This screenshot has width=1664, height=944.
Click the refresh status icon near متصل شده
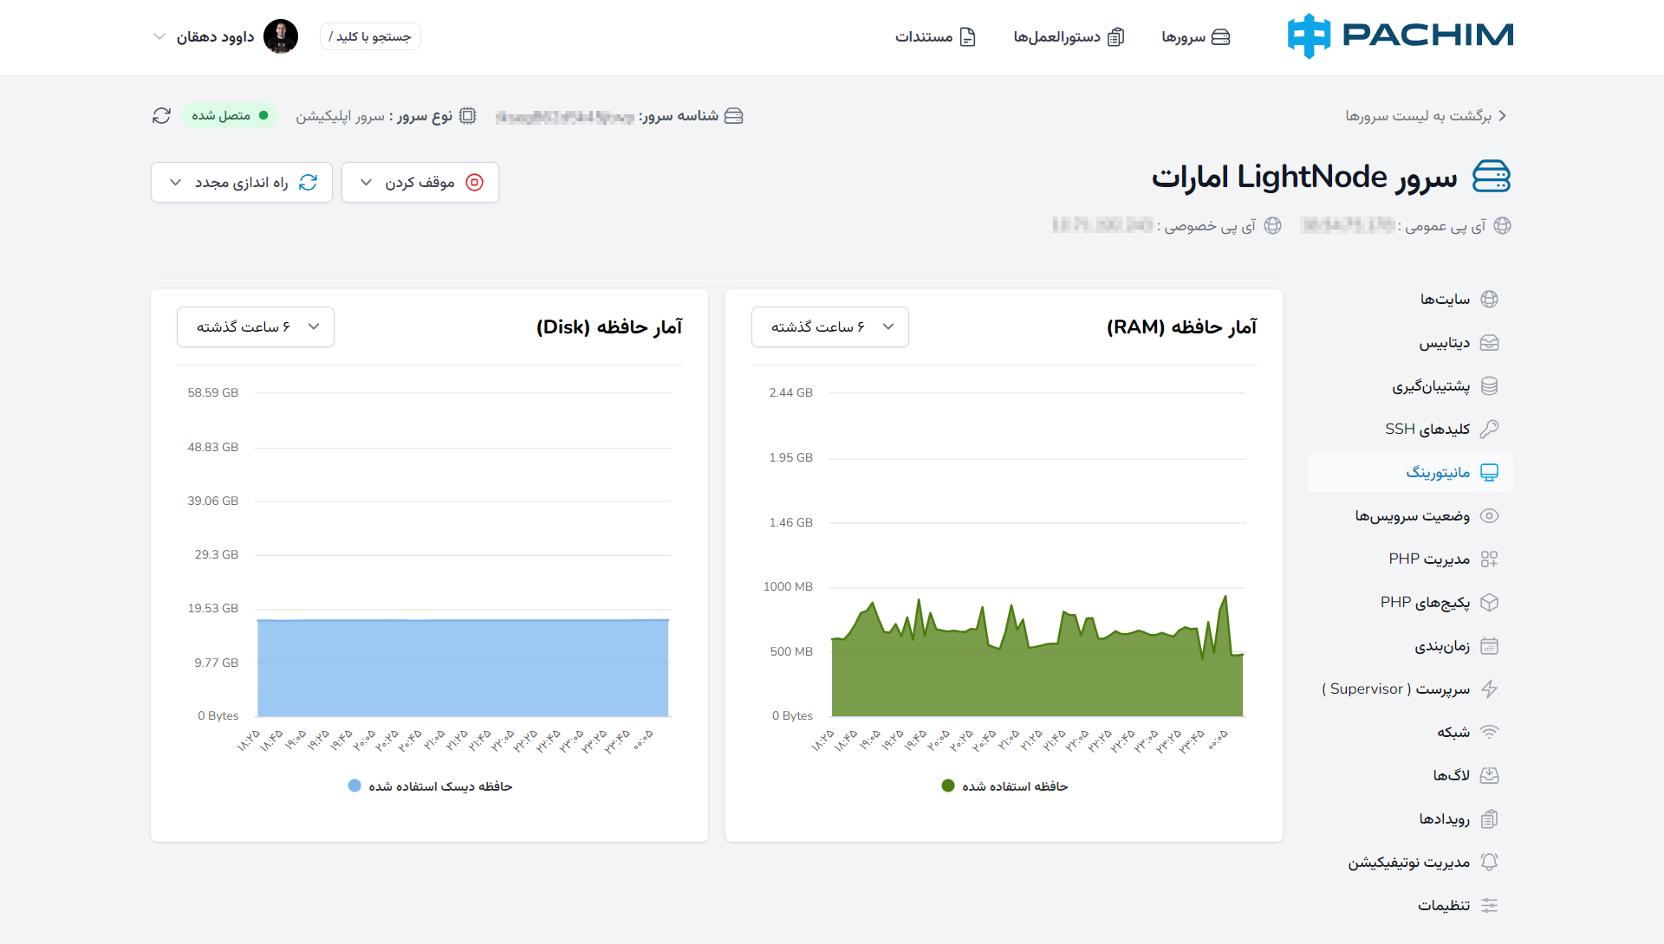(x=161, y=116)
